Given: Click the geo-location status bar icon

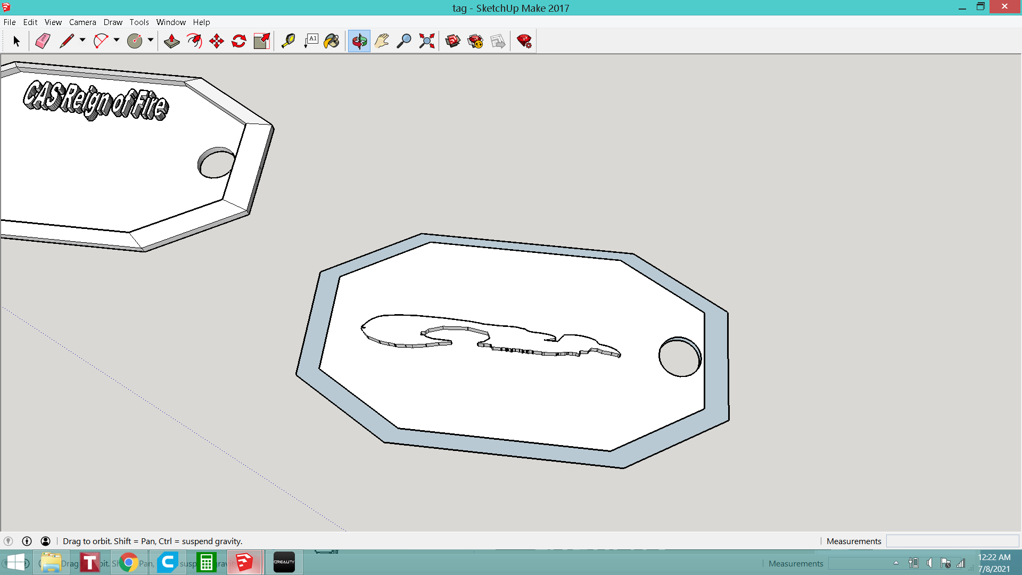Looking at the screenshot, I should pyautogui.click(x=8, y=541).
